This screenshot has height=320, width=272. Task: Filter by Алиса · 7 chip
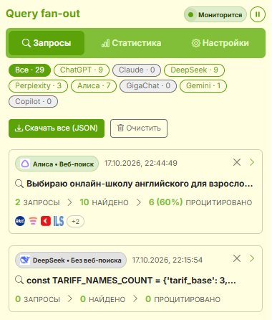94,86
